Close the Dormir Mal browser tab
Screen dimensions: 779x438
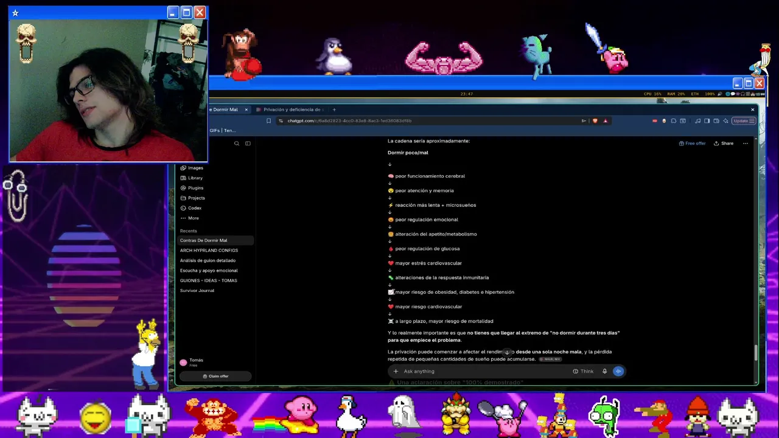(x=246, y=109)
